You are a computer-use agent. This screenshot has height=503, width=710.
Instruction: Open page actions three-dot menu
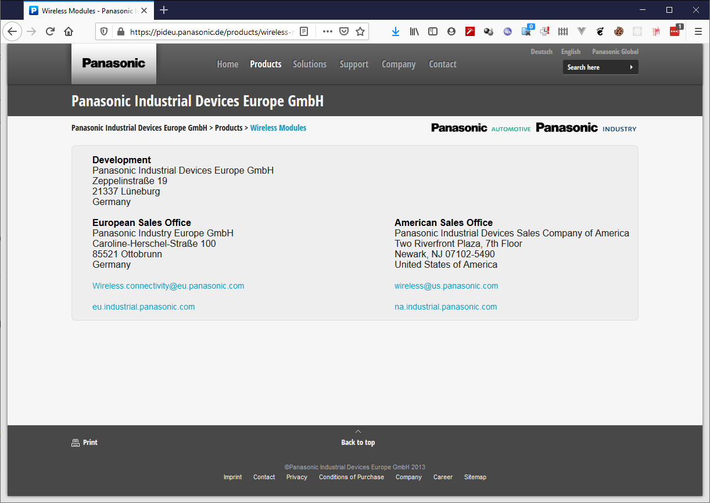(328, 31)
